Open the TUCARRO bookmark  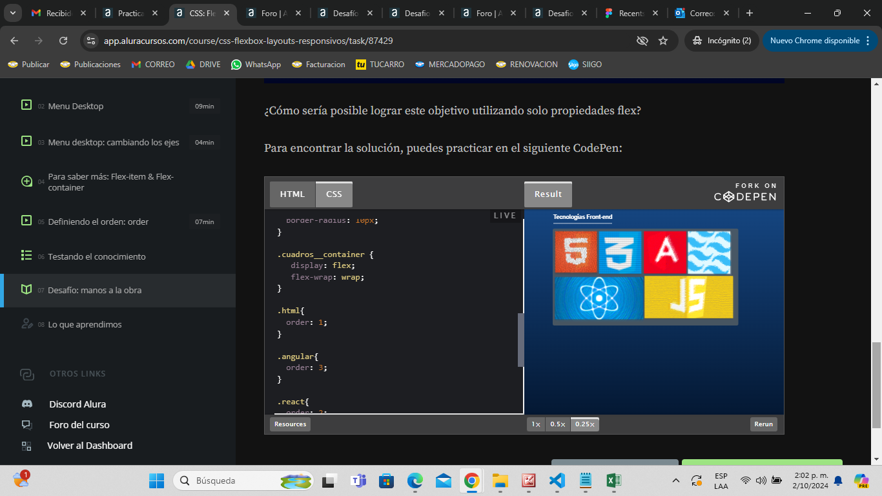click(x=380, y=65)
